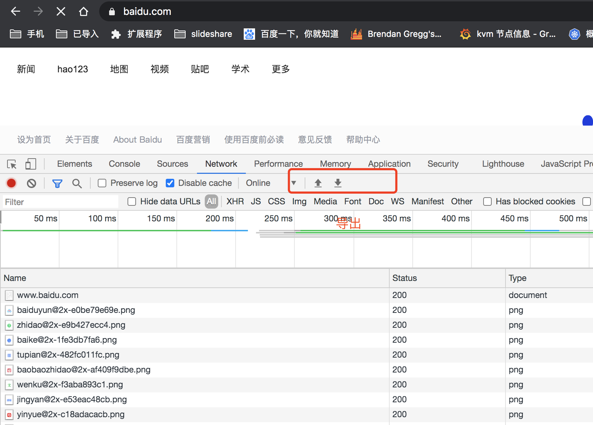Filter requests by CSS type
The image size is (593, 425).
276,202
